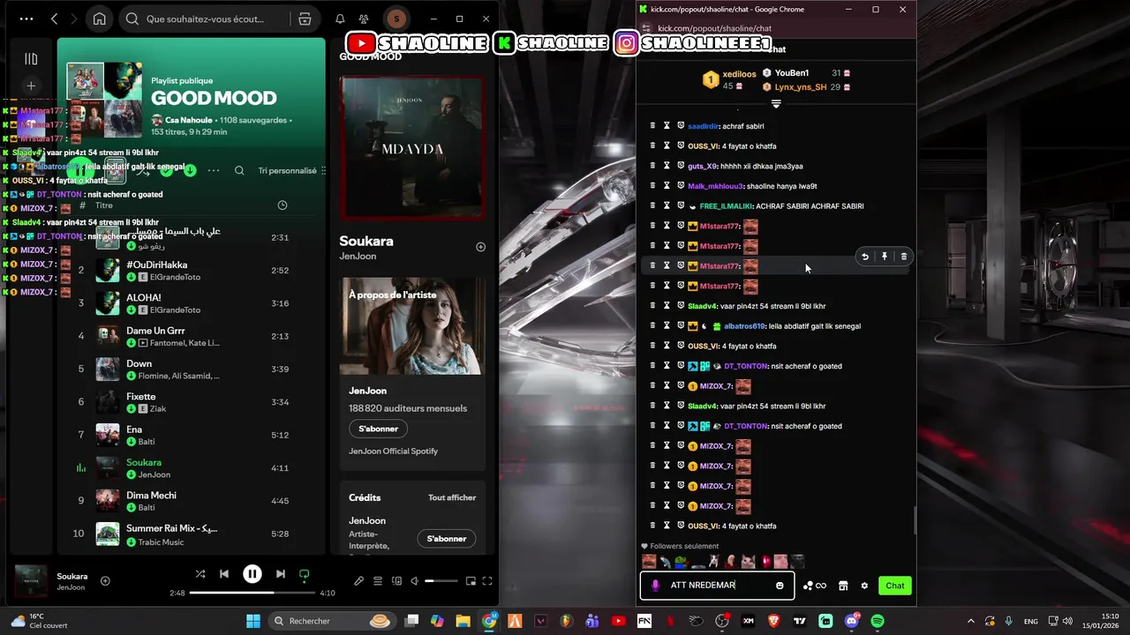Create a playlist with the plus button

pyautogui.click(x=31, y=86)
